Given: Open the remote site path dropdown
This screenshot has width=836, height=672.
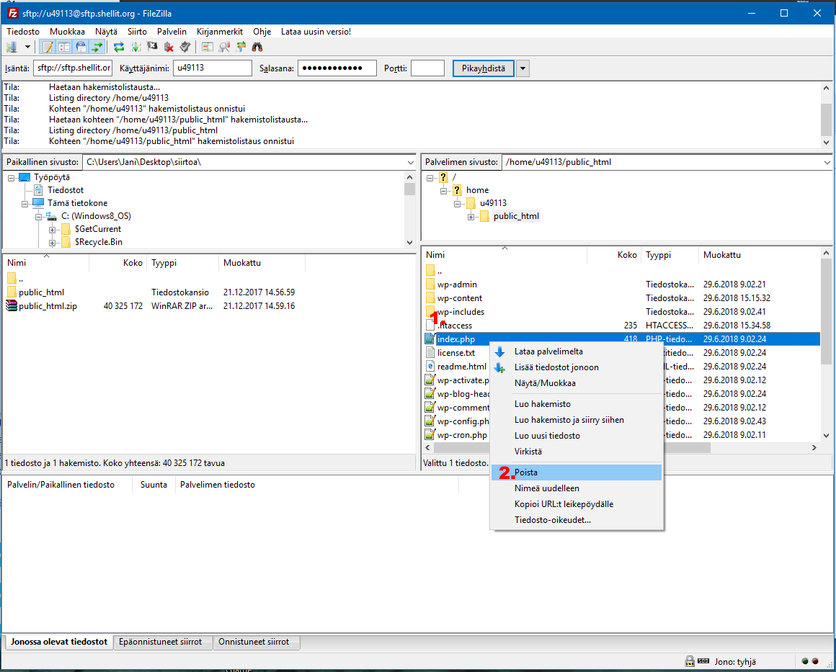Looking at the screenshot, I should click(x=827, y=163).
